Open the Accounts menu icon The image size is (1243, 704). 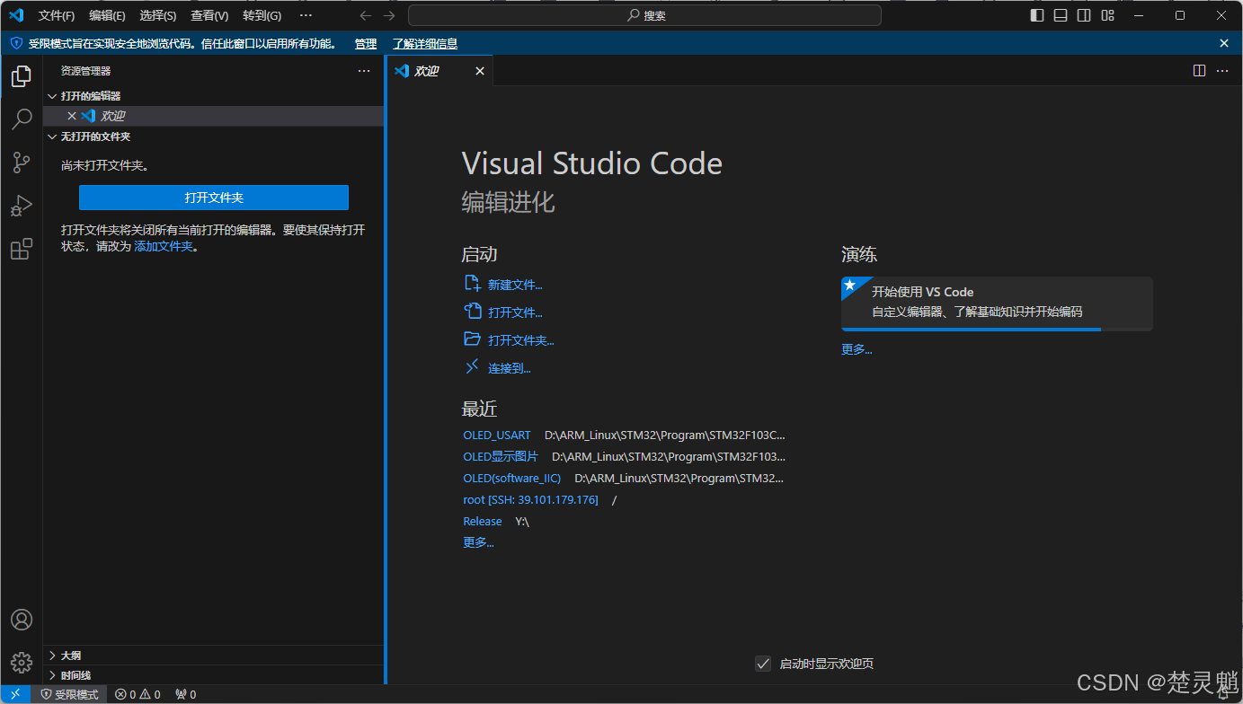22,620
